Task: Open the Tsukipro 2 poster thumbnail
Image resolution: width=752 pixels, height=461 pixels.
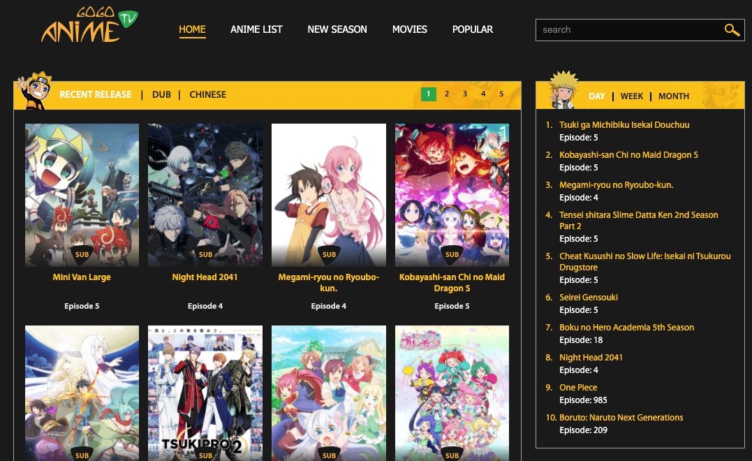Action: pyautogui.click(x=205, y=393)
